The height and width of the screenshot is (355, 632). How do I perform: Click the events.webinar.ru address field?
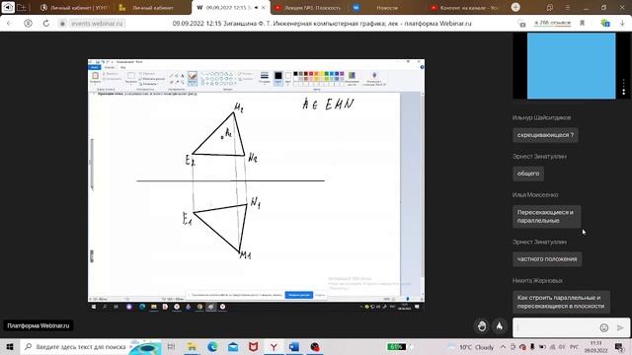(x=97, y=24)
